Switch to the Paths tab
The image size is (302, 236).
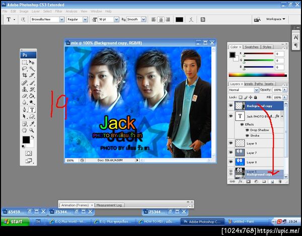coord(259,84)
